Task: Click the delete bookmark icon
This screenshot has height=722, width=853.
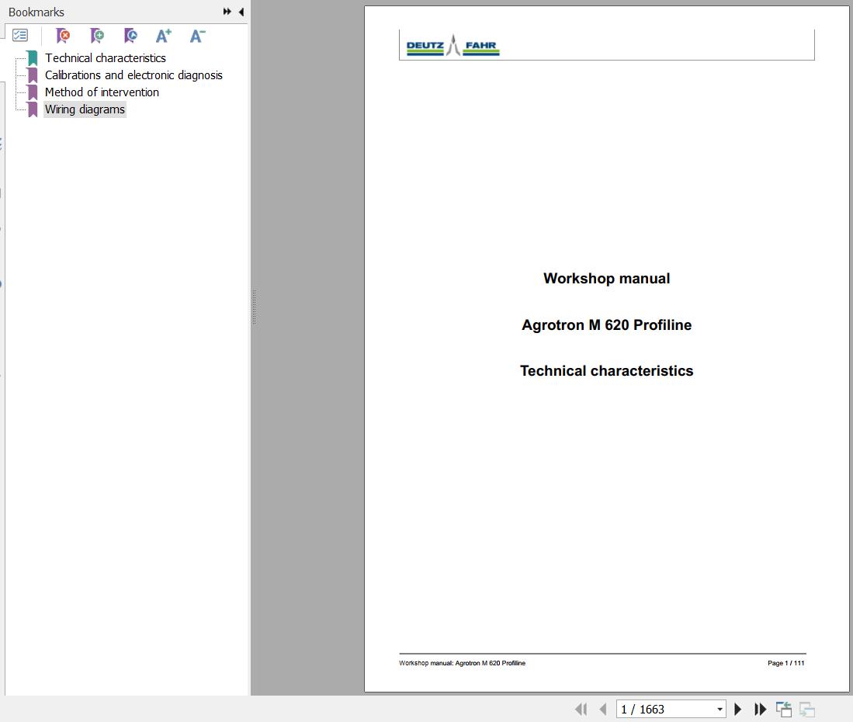Action: point(63,36)
